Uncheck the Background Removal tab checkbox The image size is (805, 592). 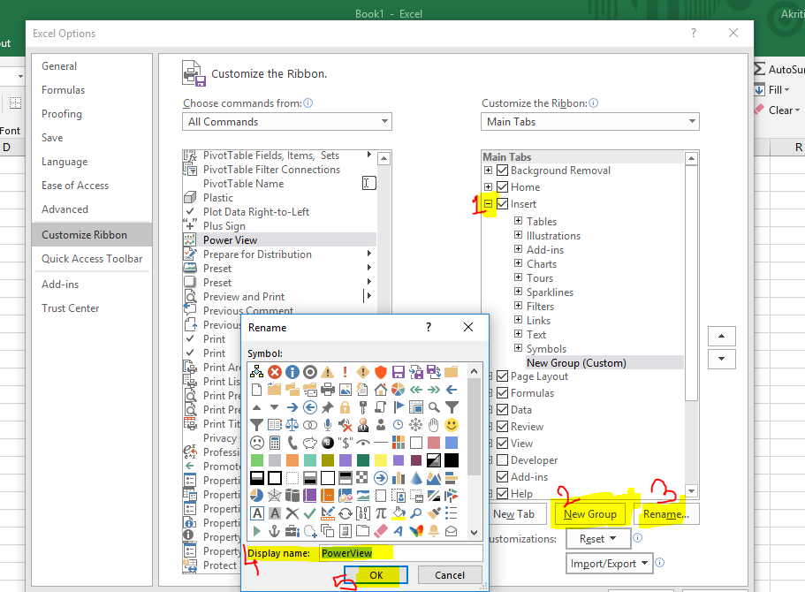pyautogui.click(x=503, y=171)
